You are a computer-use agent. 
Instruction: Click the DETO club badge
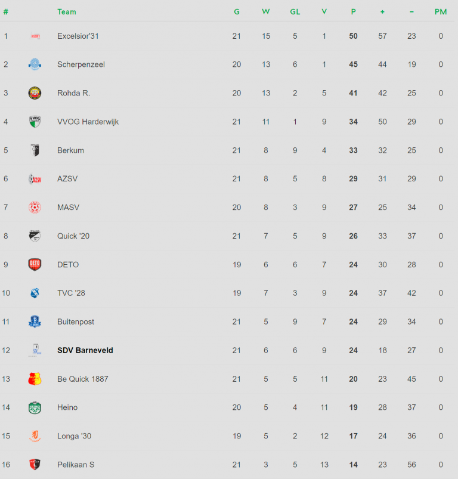tap(35, 264)
